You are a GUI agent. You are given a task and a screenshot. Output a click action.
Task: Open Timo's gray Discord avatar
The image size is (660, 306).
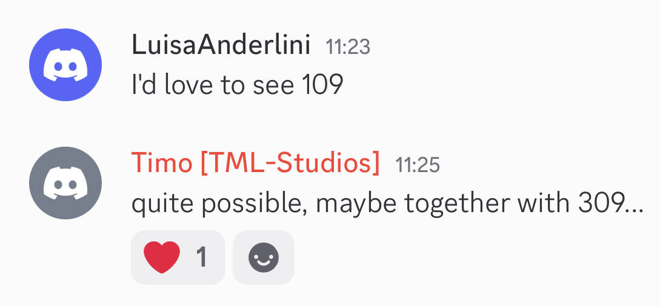(x=65, y=182)
